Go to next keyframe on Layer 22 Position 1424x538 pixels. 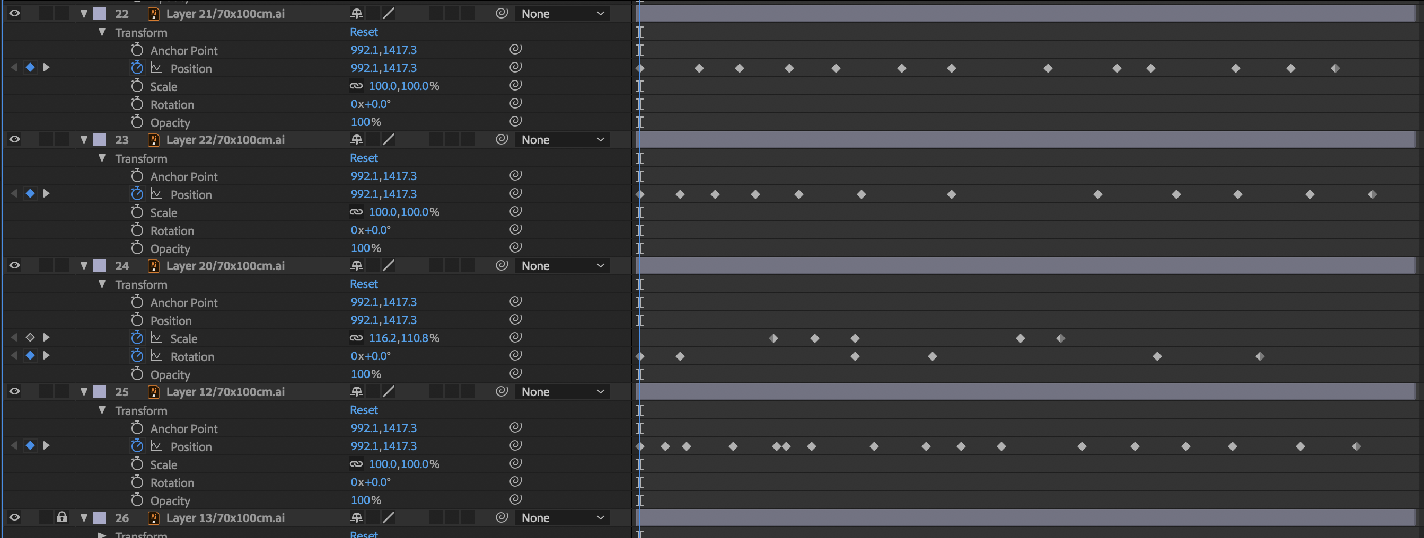click(47, 193)
